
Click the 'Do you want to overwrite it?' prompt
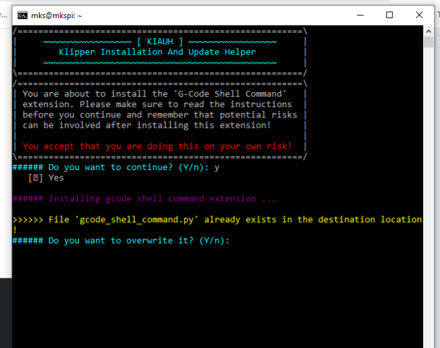(121, 241)
